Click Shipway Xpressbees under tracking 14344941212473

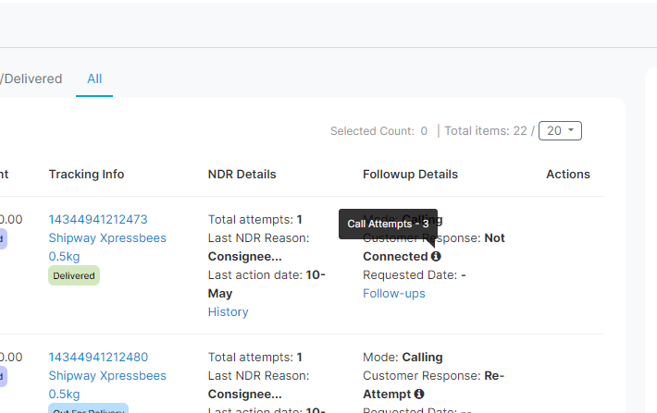[107, 238]
